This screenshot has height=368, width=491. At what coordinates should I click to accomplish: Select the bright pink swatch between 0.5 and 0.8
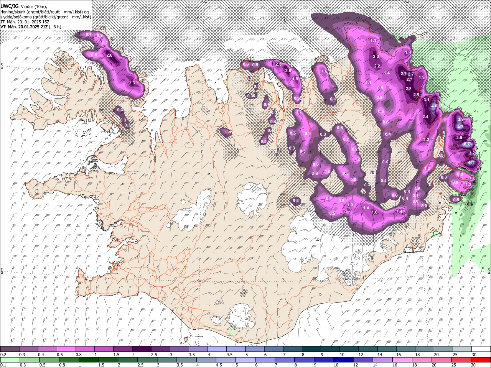tap(66, 349)
